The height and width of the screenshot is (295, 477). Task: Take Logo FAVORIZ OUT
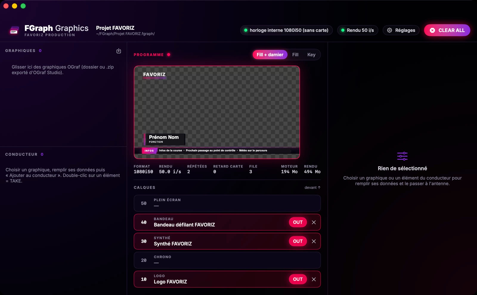click(298, 279)
